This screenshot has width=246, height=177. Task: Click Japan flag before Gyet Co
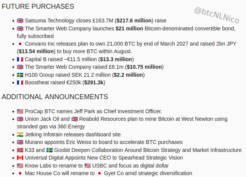point(99,173)
